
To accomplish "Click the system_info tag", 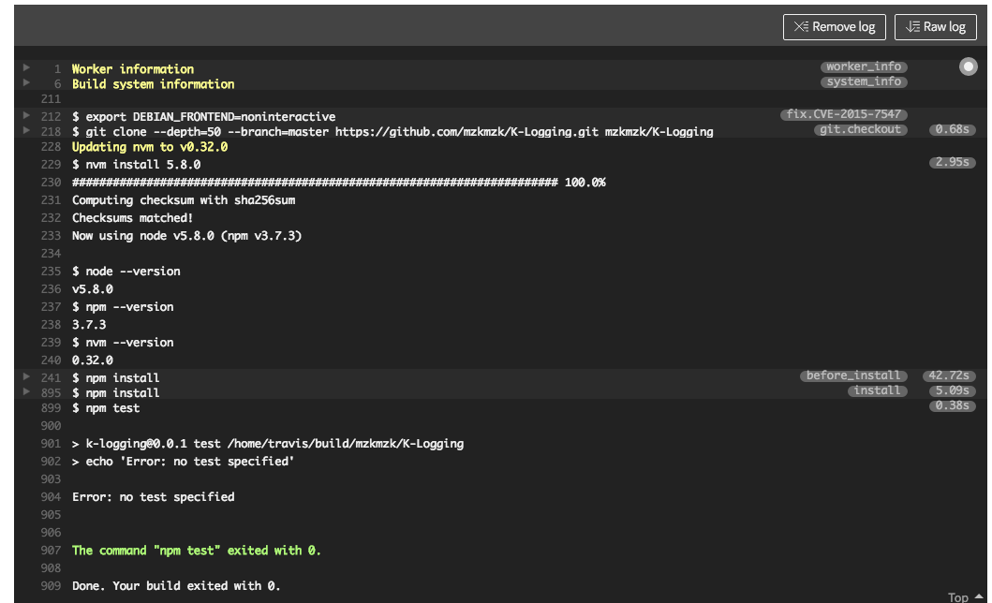I will click(x=864, y=81).
